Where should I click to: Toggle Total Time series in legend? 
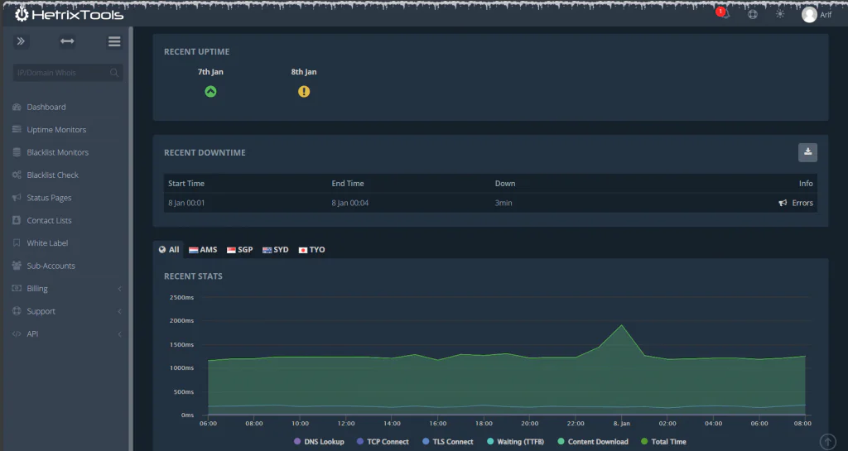click(x=663, y=441)
